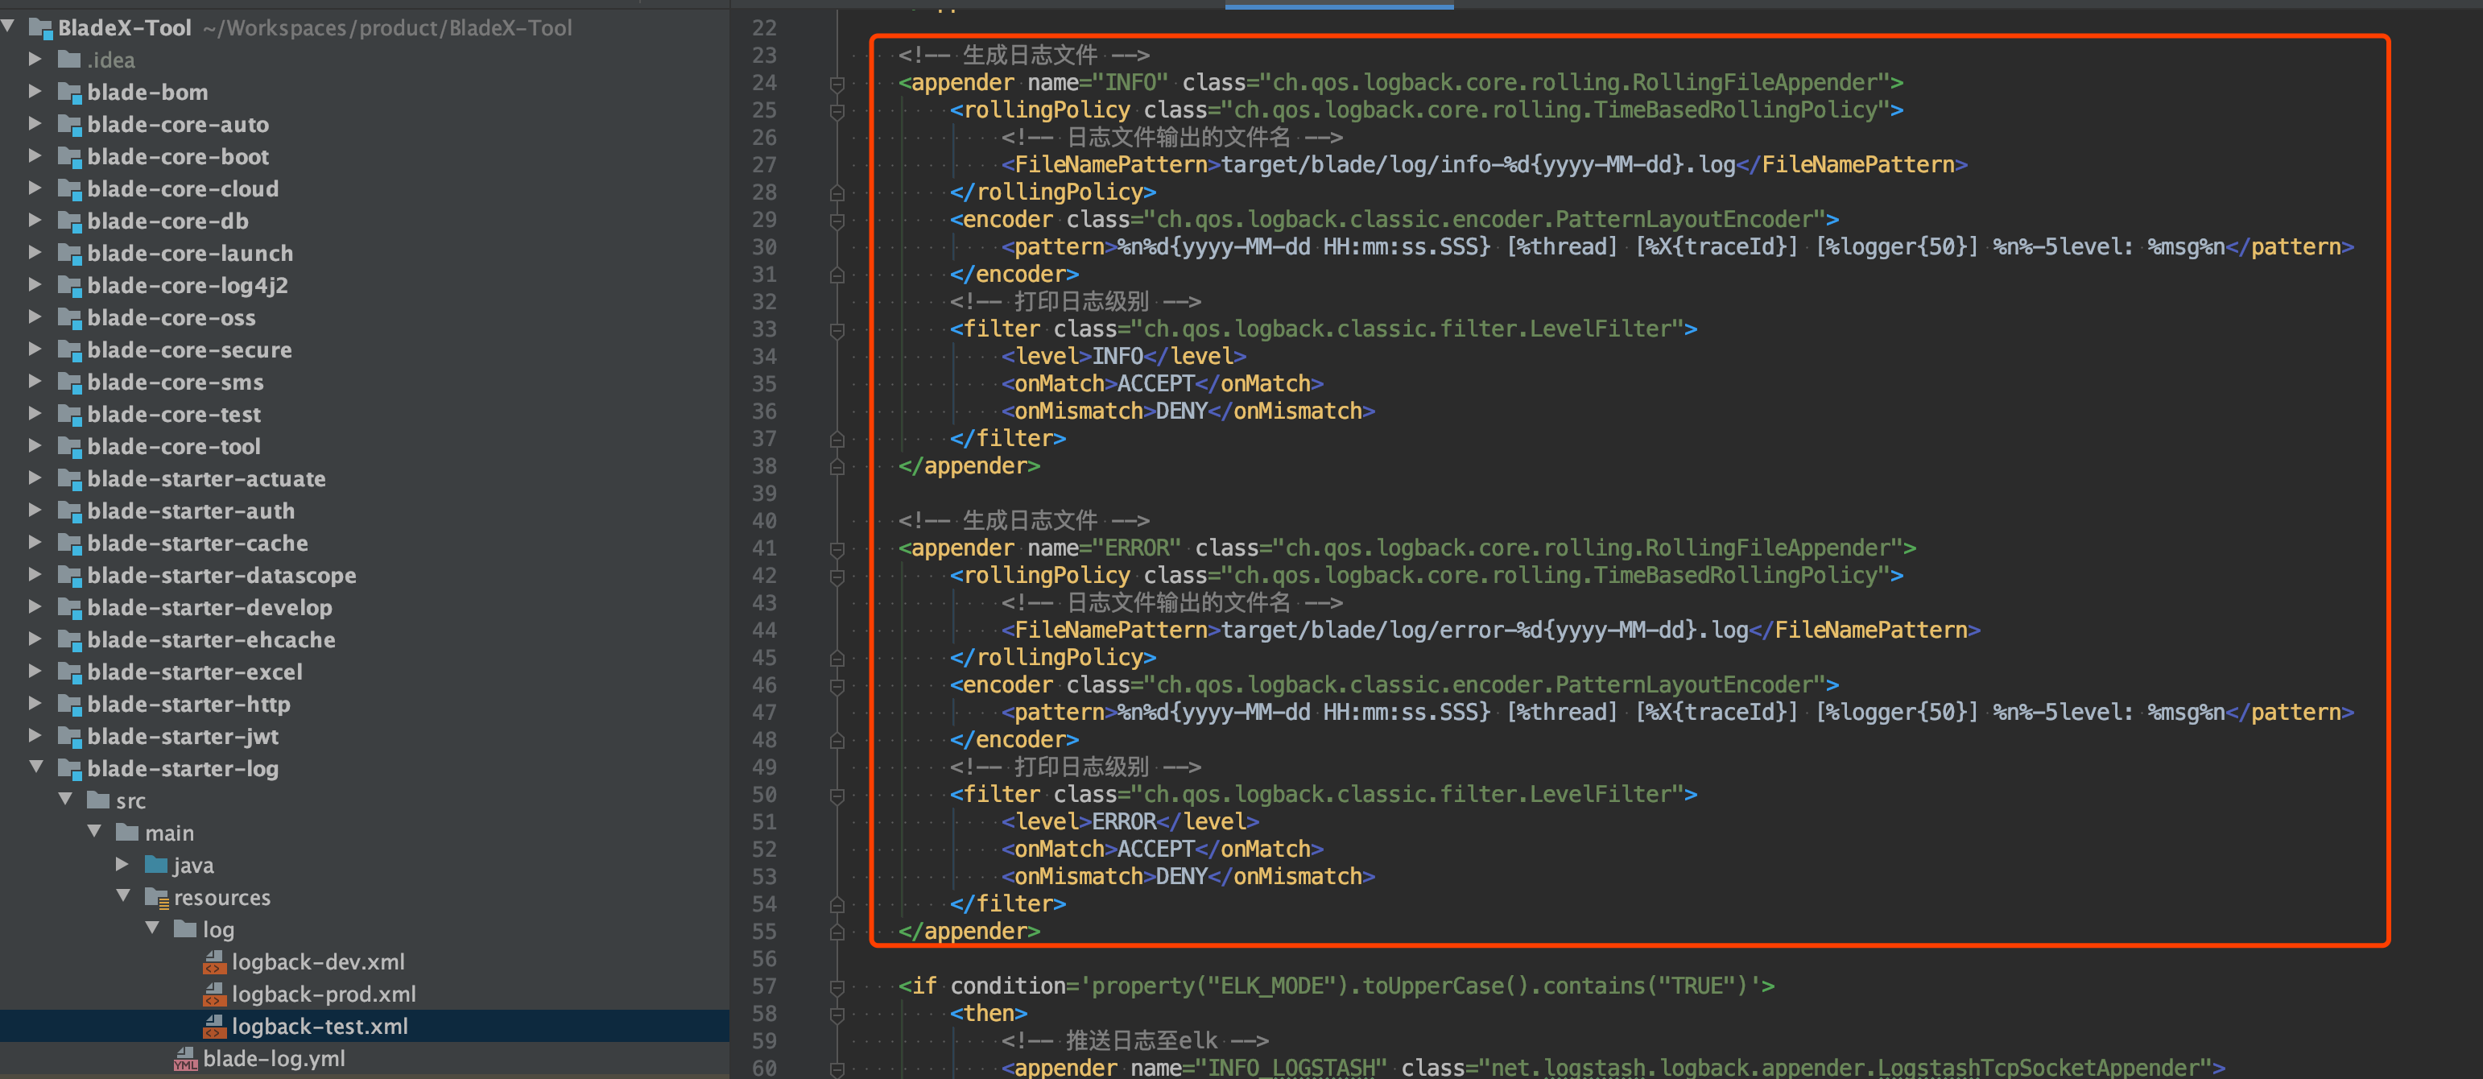Click the ERROR level value on line 51

click(x=1124, y=821)
